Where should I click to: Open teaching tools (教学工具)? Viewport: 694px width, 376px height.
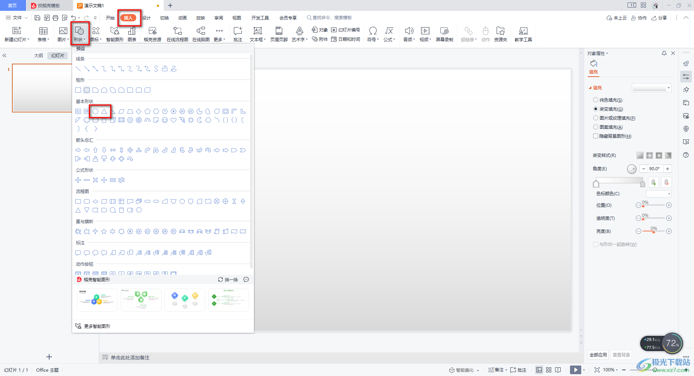(523, 34)
